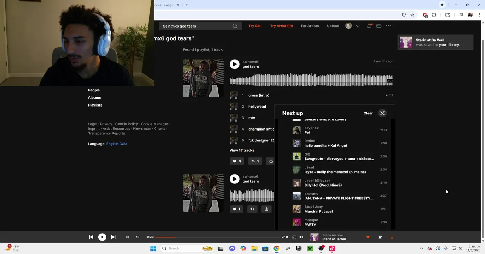The height and width of the screenshot is (254, 485).
Task: Open File Explorer from the taskbar
Action: click(254, 248)
